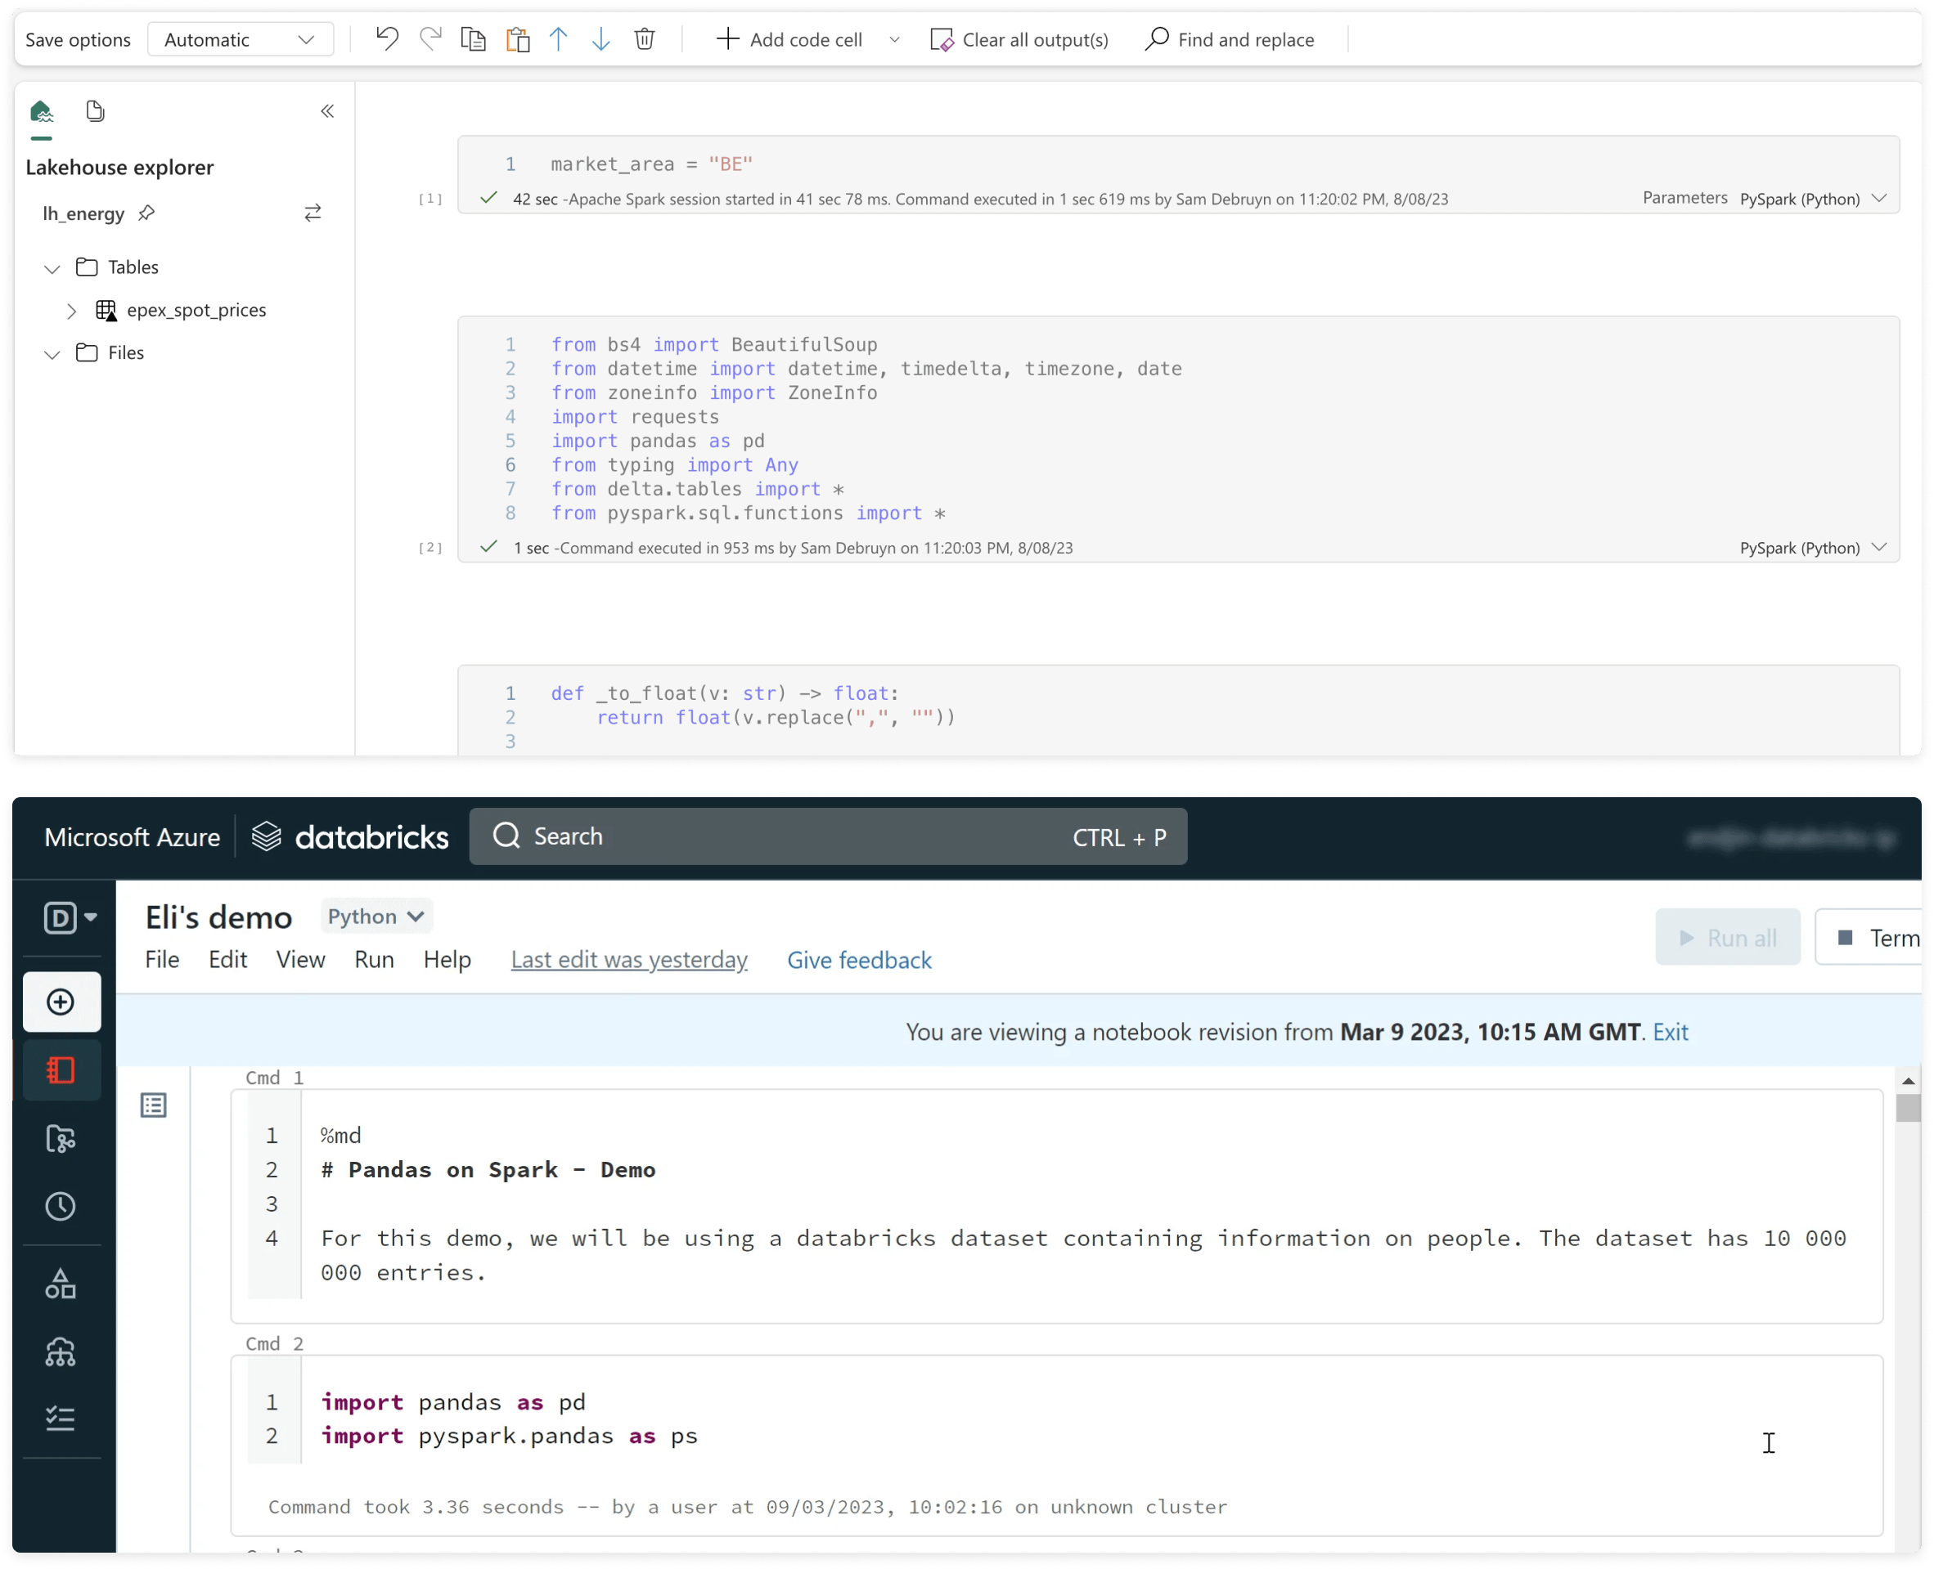Expand the epex_spot_prices table
The width and height of the screenshot is (1934, 1569).
[72, 310]
